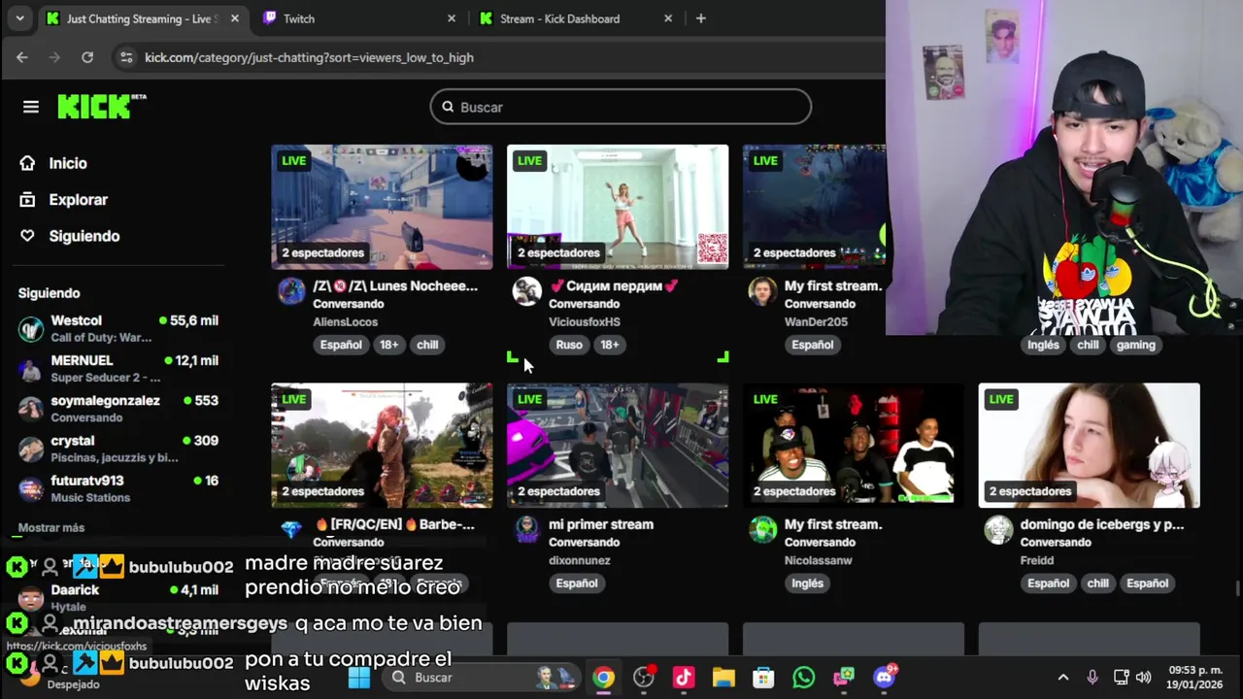Click the taskbar Buscar search box
The image size is (1243, 699).
point(480,678)
